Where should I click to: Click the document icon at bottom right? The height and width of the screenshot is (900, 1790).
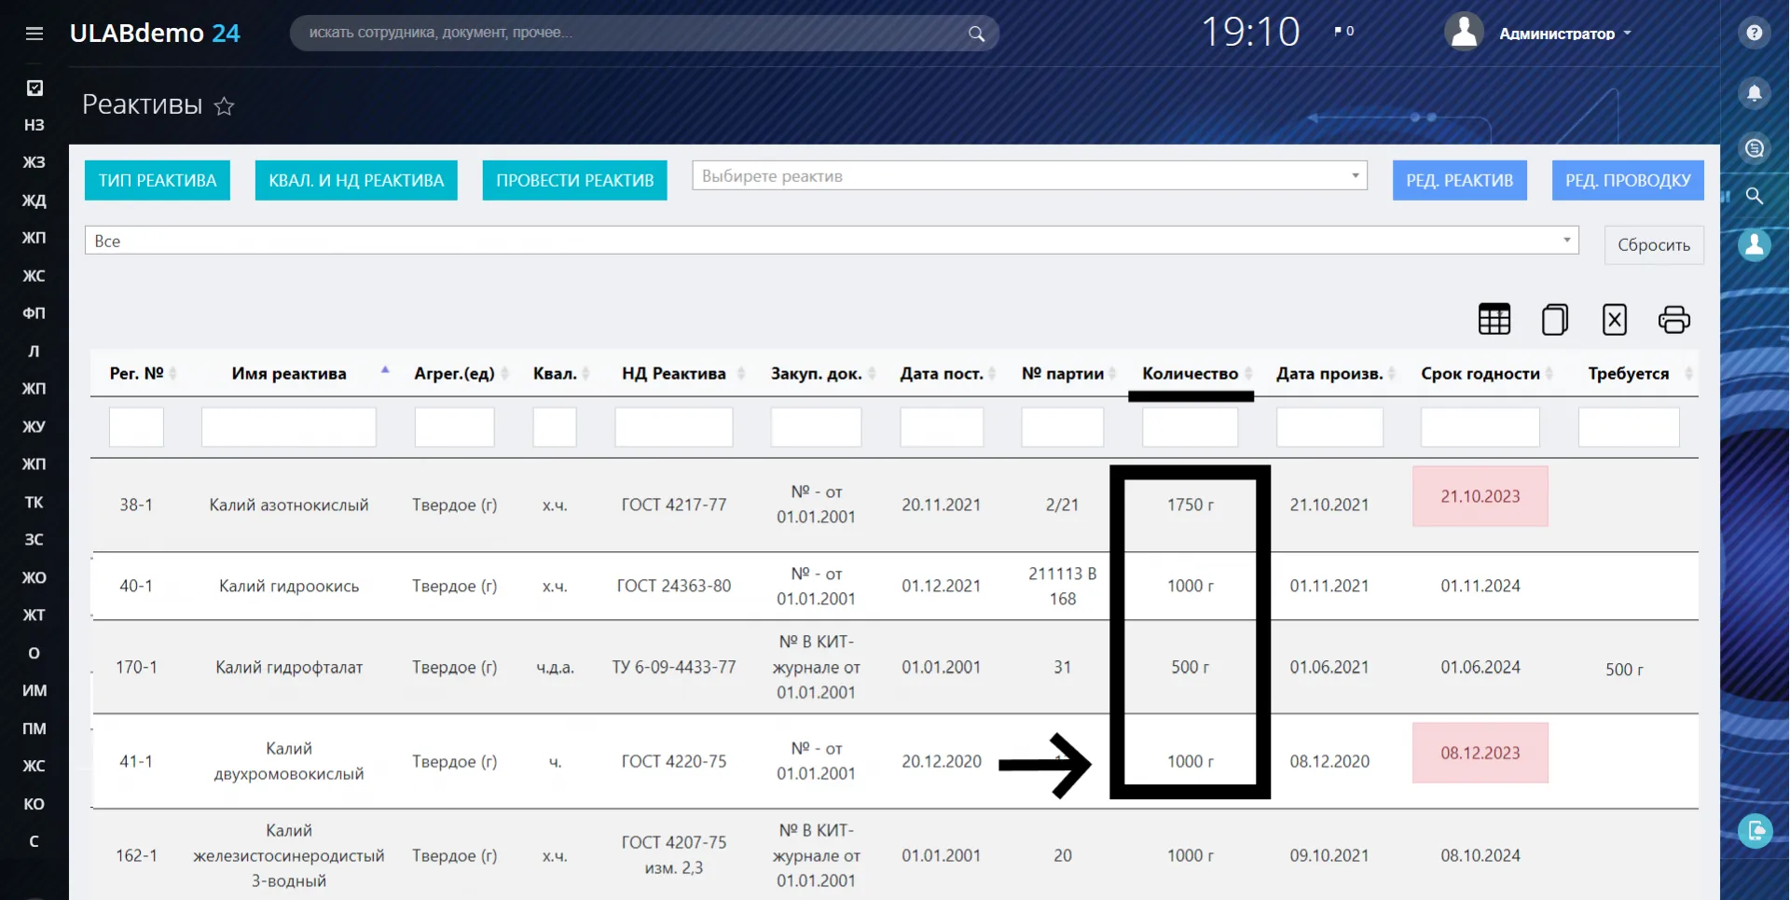click(x=1755, y=830)
